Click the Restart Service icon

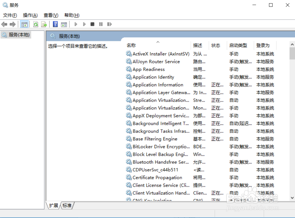(110, 24)
